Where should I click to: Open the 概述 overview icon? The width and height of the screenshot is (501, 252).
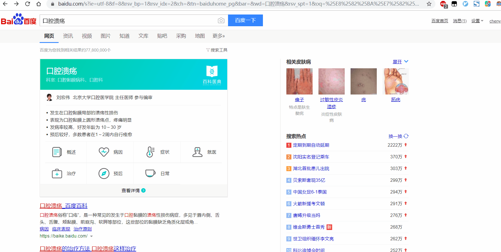tap(57, 152)
